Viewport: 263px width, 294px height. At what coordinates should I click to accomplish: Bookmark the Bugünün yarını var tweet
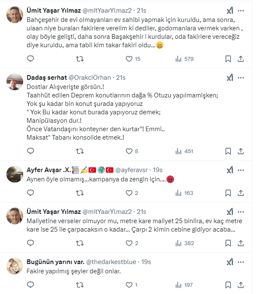228,285
